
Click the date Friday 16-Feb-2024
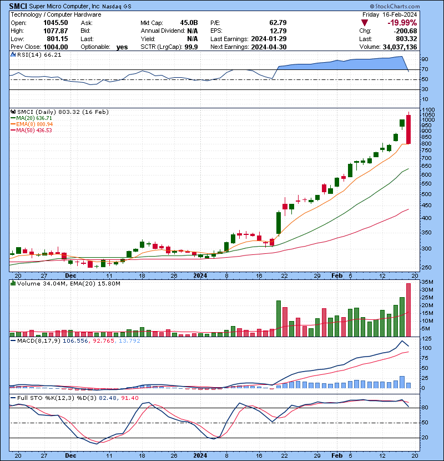click(390, 14)
